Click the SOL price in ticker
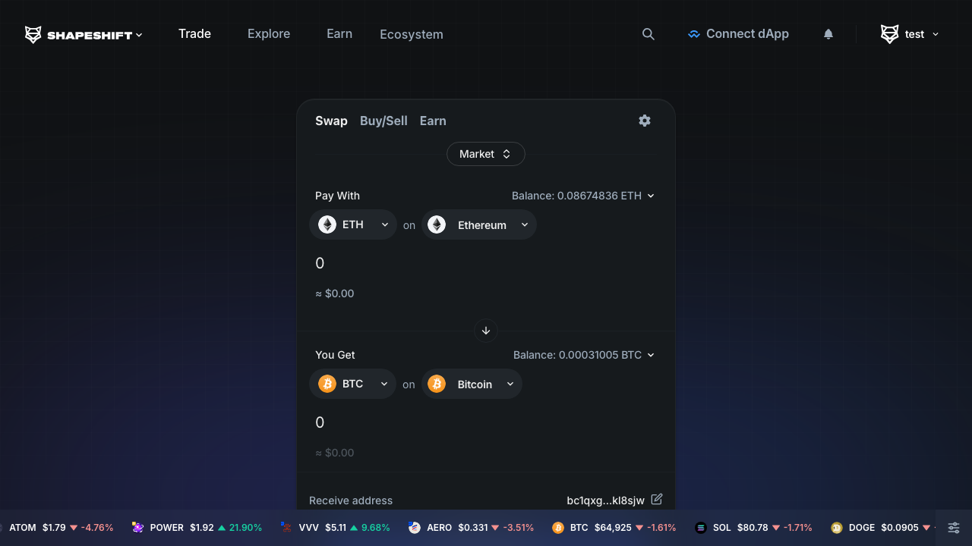The width and height of the screenshot is (972, 546). (752, 528)
